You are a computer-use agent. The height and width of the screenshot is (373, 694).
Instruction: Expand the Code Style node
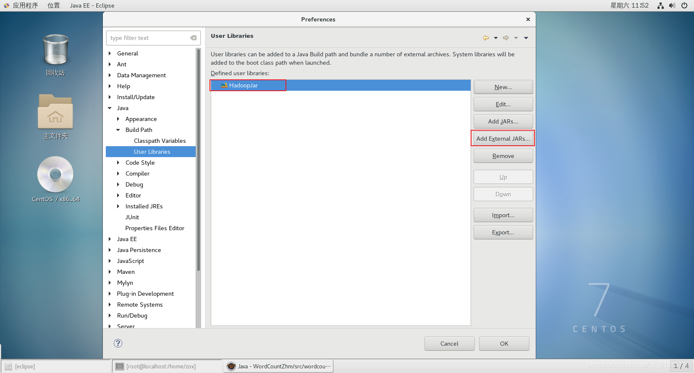coord(118,163)
